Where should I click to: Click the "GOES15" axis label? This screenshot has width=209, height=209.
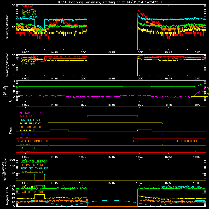(x=4, y=91)
